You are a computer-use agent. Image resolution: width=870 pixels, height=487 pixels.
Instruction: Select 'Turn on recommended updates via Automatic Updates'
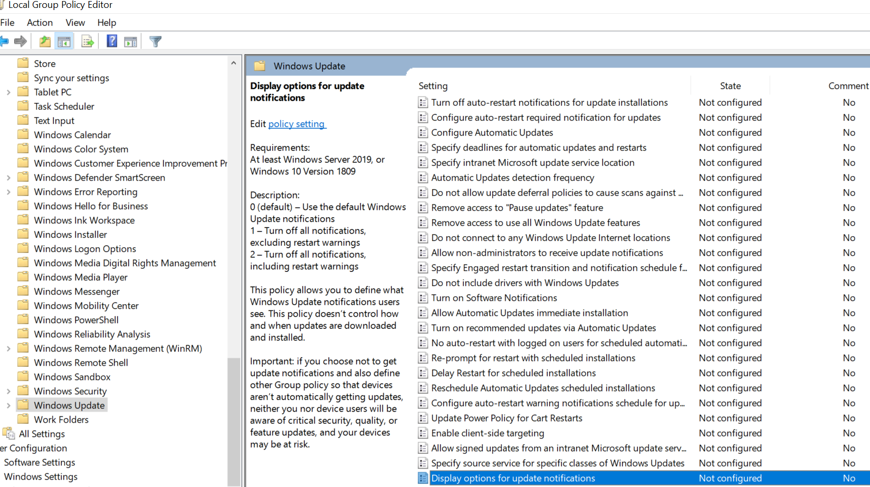click(543, 328)
